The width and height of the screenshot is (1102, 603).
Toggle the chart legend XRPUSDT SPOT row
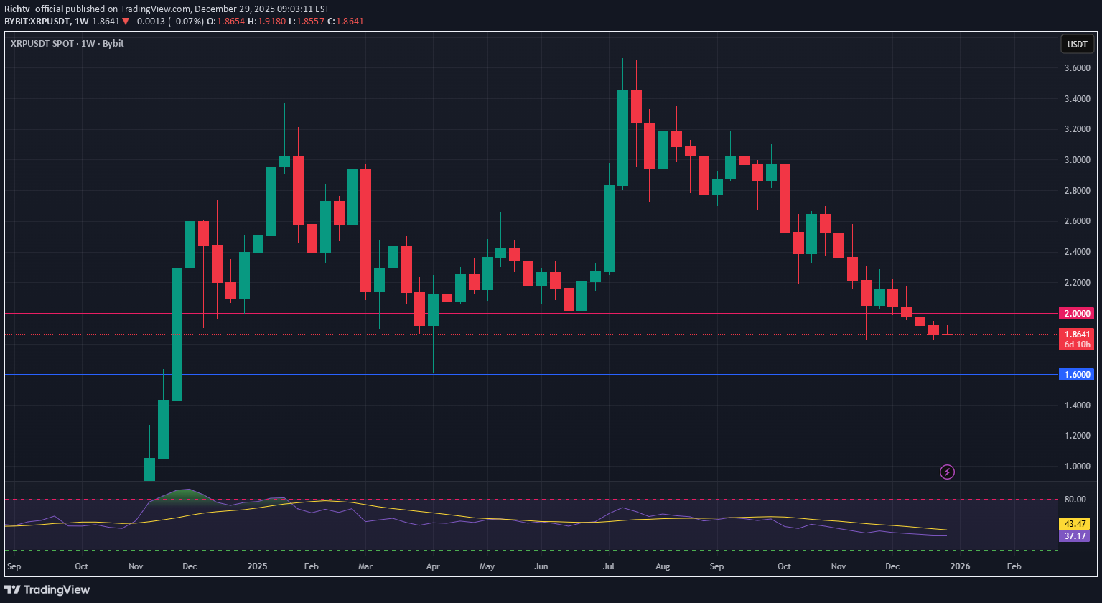coord(42,43)
